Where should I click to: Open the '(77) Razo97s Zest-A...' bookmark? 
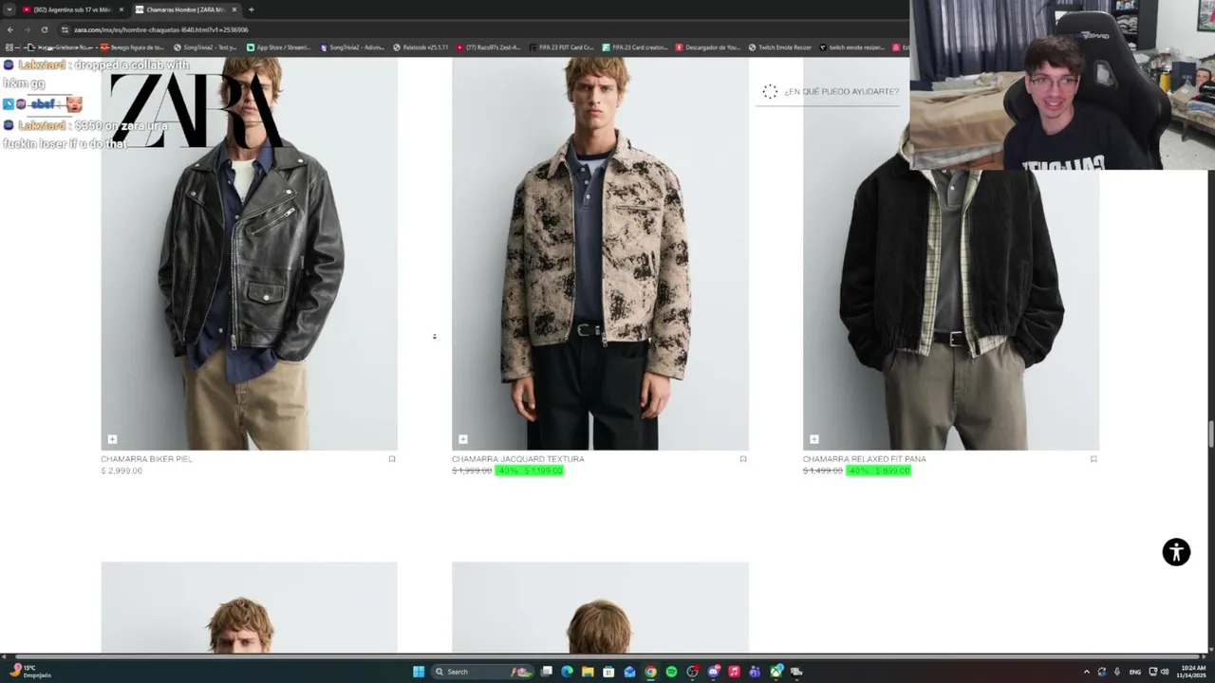[489, 47]
